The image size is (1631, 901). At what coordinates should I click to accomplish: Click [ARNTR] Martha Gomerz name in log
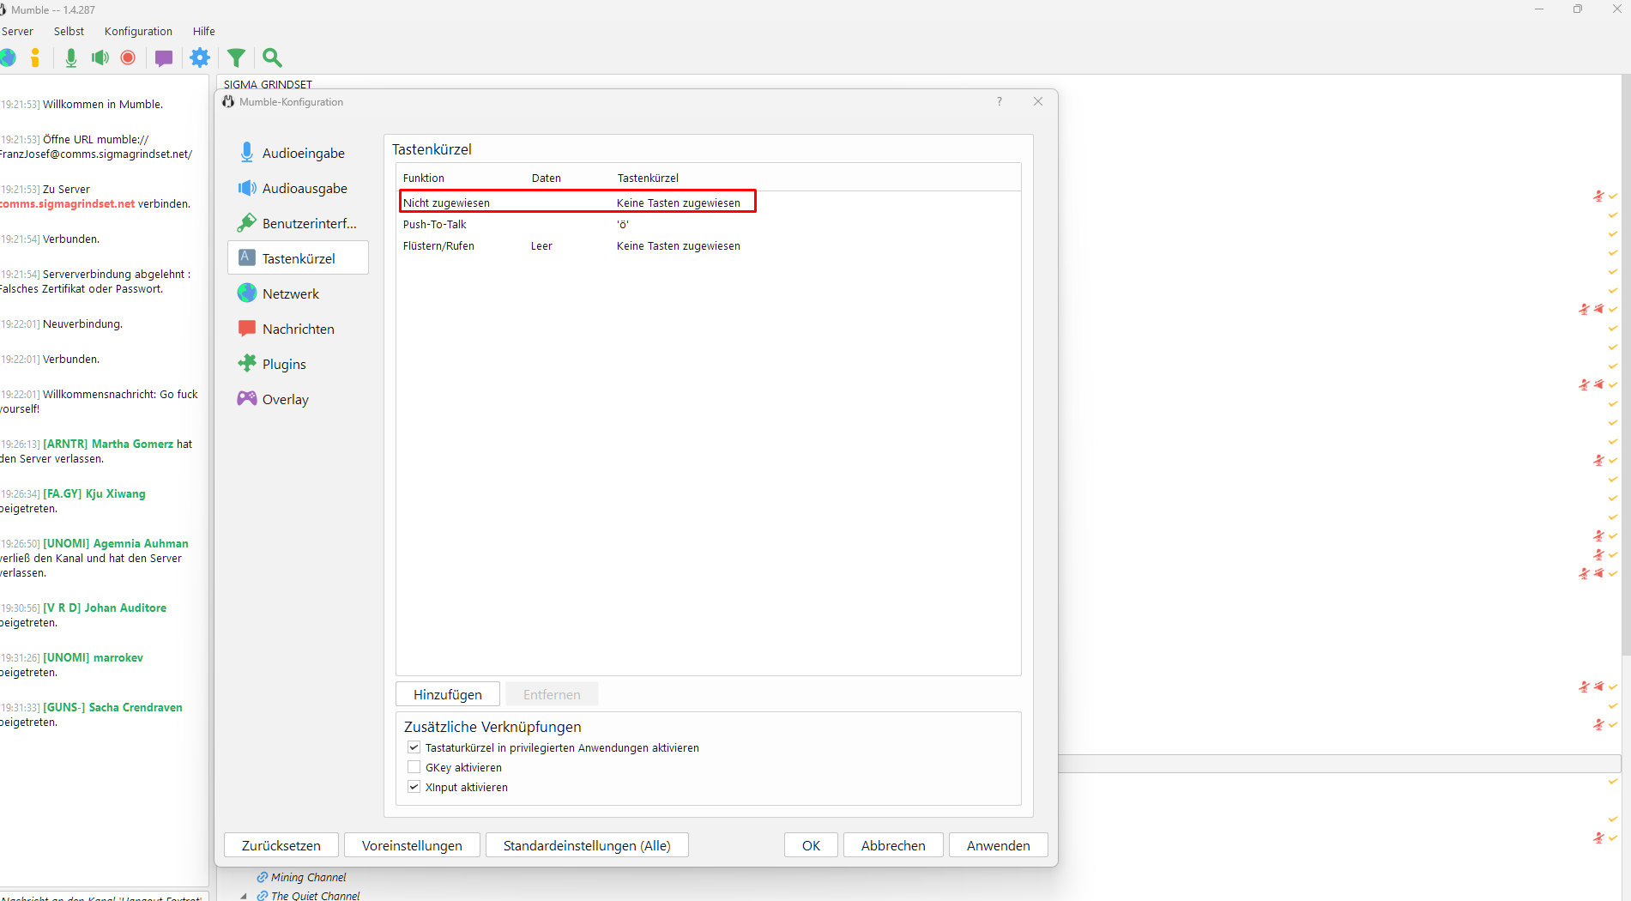point(108,444)
